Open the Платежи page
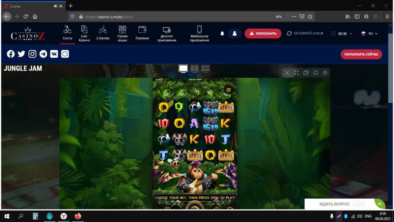Screen dimensions: 394x222 click(x=142, y=33)
